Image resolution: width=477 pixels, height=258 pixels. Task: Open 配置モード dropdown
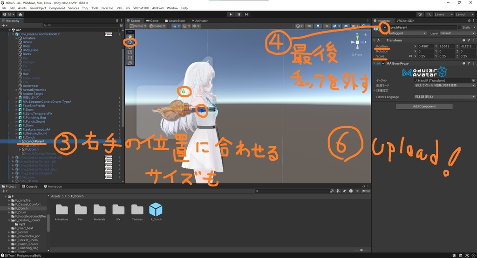[x=444, y=85]
